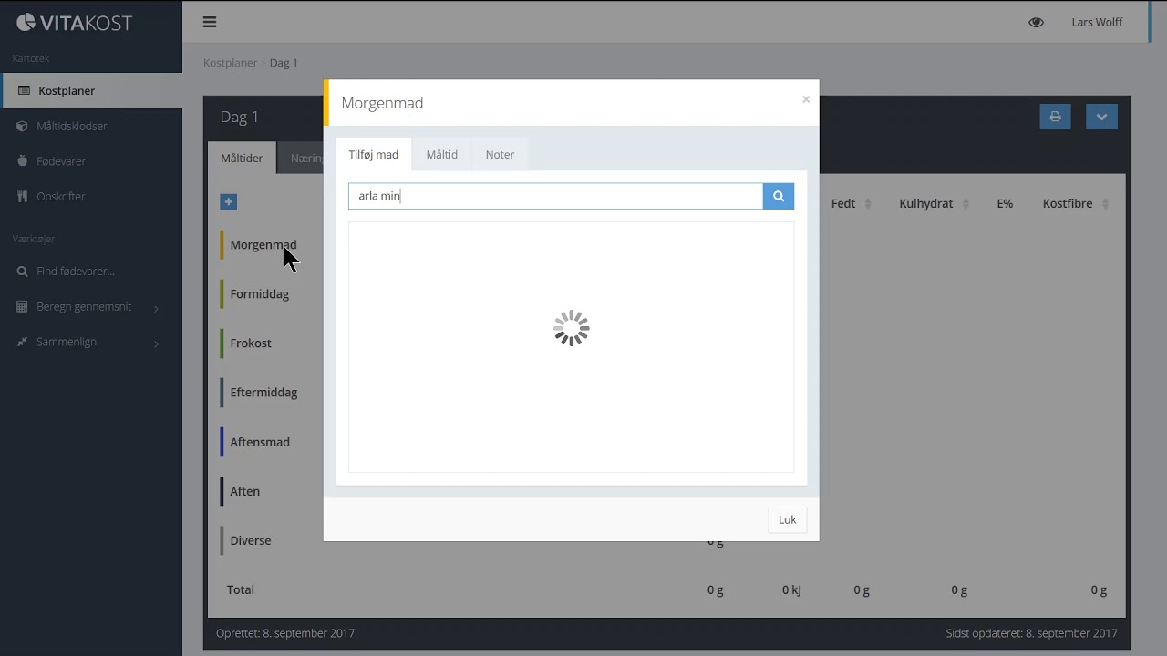Toggle the hamburger sidebar menu

coord(210,22)
